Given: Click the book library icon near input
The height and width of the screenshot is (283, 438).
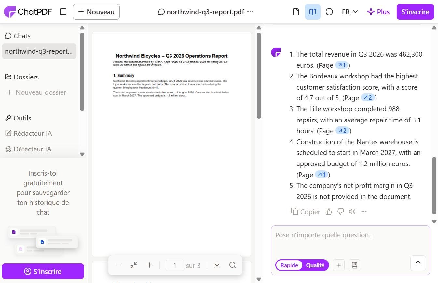Looking at the screenshot, I should (354, 265).
